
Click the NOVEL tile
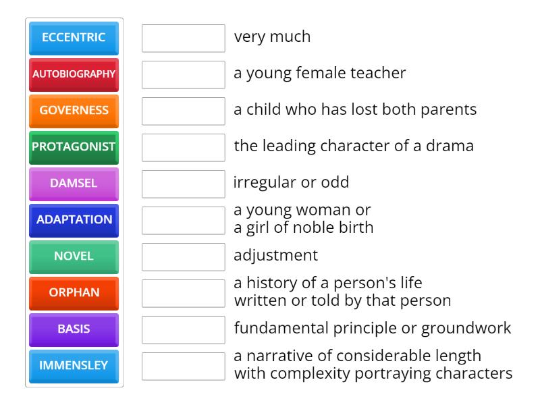pyautogui.click(x=73, y=256)
